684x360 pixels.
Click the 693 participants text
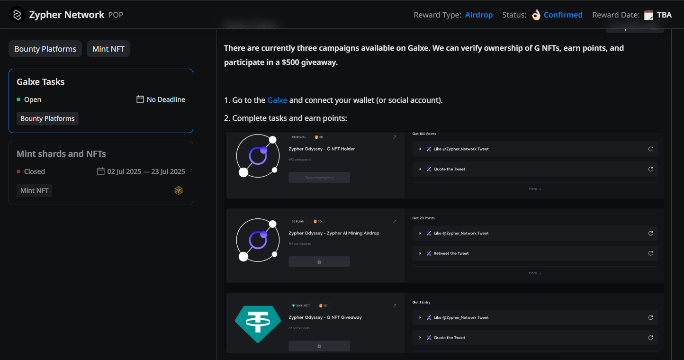[x=300, y=160]
